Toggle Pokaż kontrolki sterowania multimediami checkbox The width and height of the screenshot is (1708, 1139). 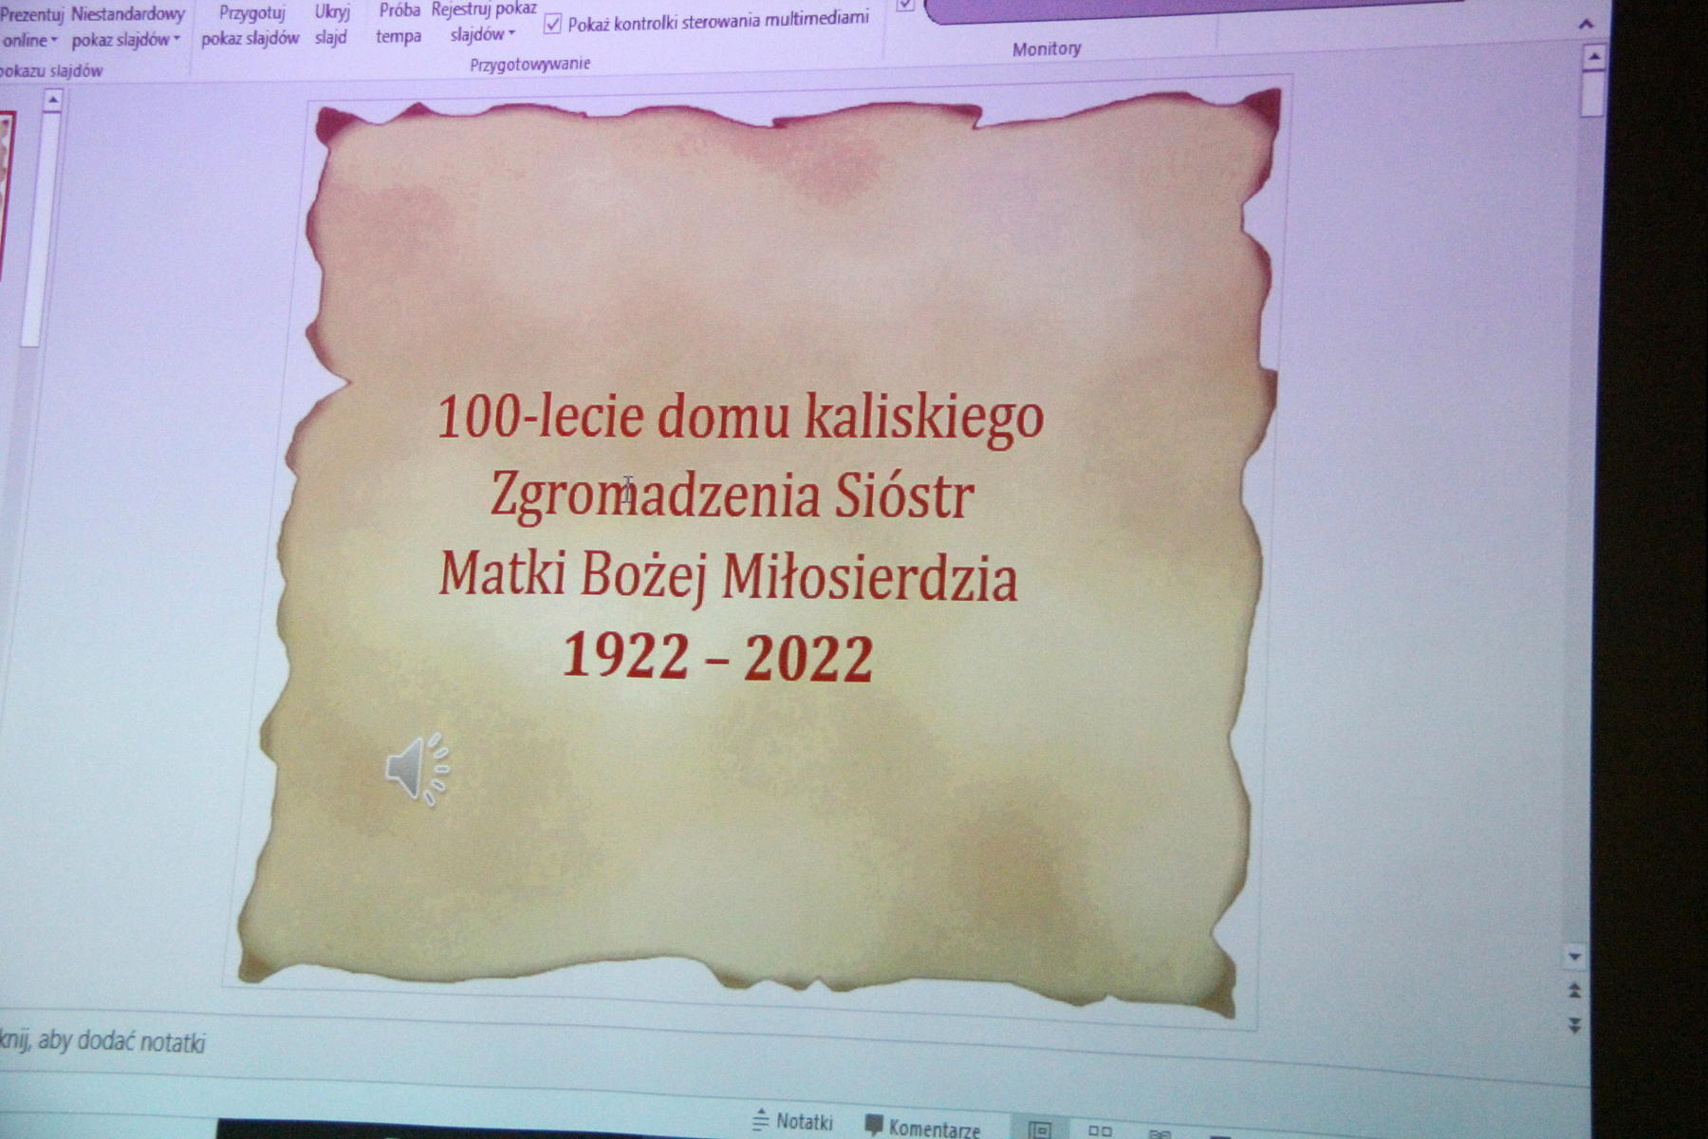(x=552, y=24)
